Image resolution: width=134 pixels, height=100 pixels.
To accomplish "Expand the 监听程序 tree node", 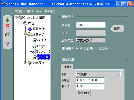I will (25, 63).
